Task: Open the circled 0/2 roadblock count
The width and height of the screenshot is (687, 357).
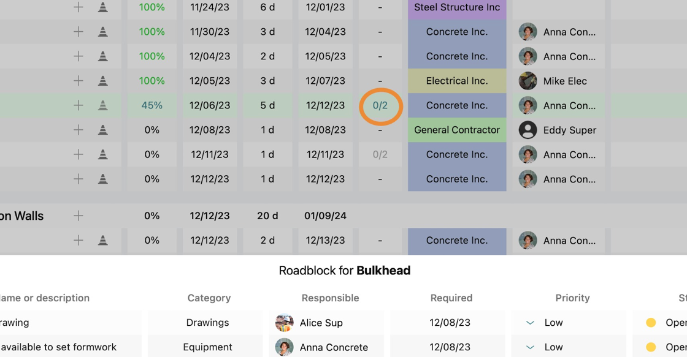Action: tap(380, 105)
